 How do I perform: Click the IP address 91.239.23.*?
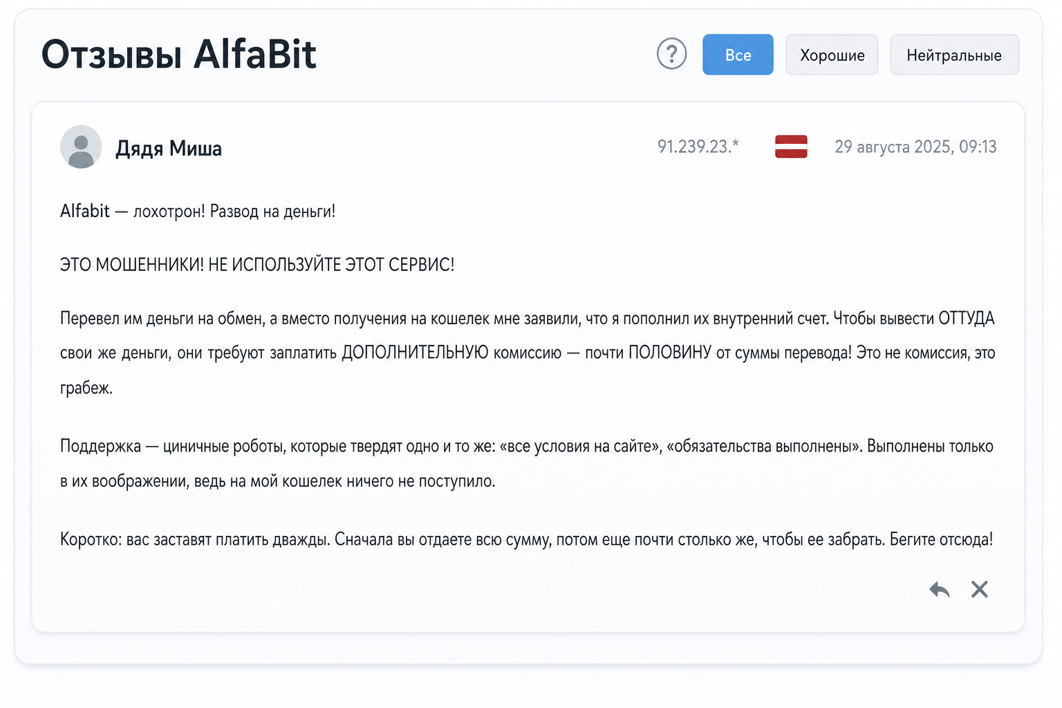pyautogui.click(x=698, y=147)
